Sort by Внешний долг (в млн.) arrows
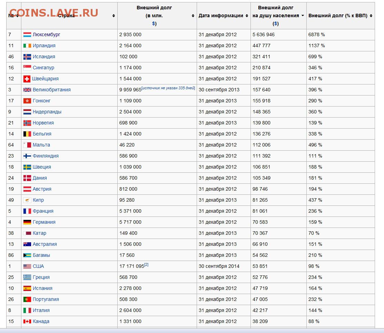 [x=193, y=16]
